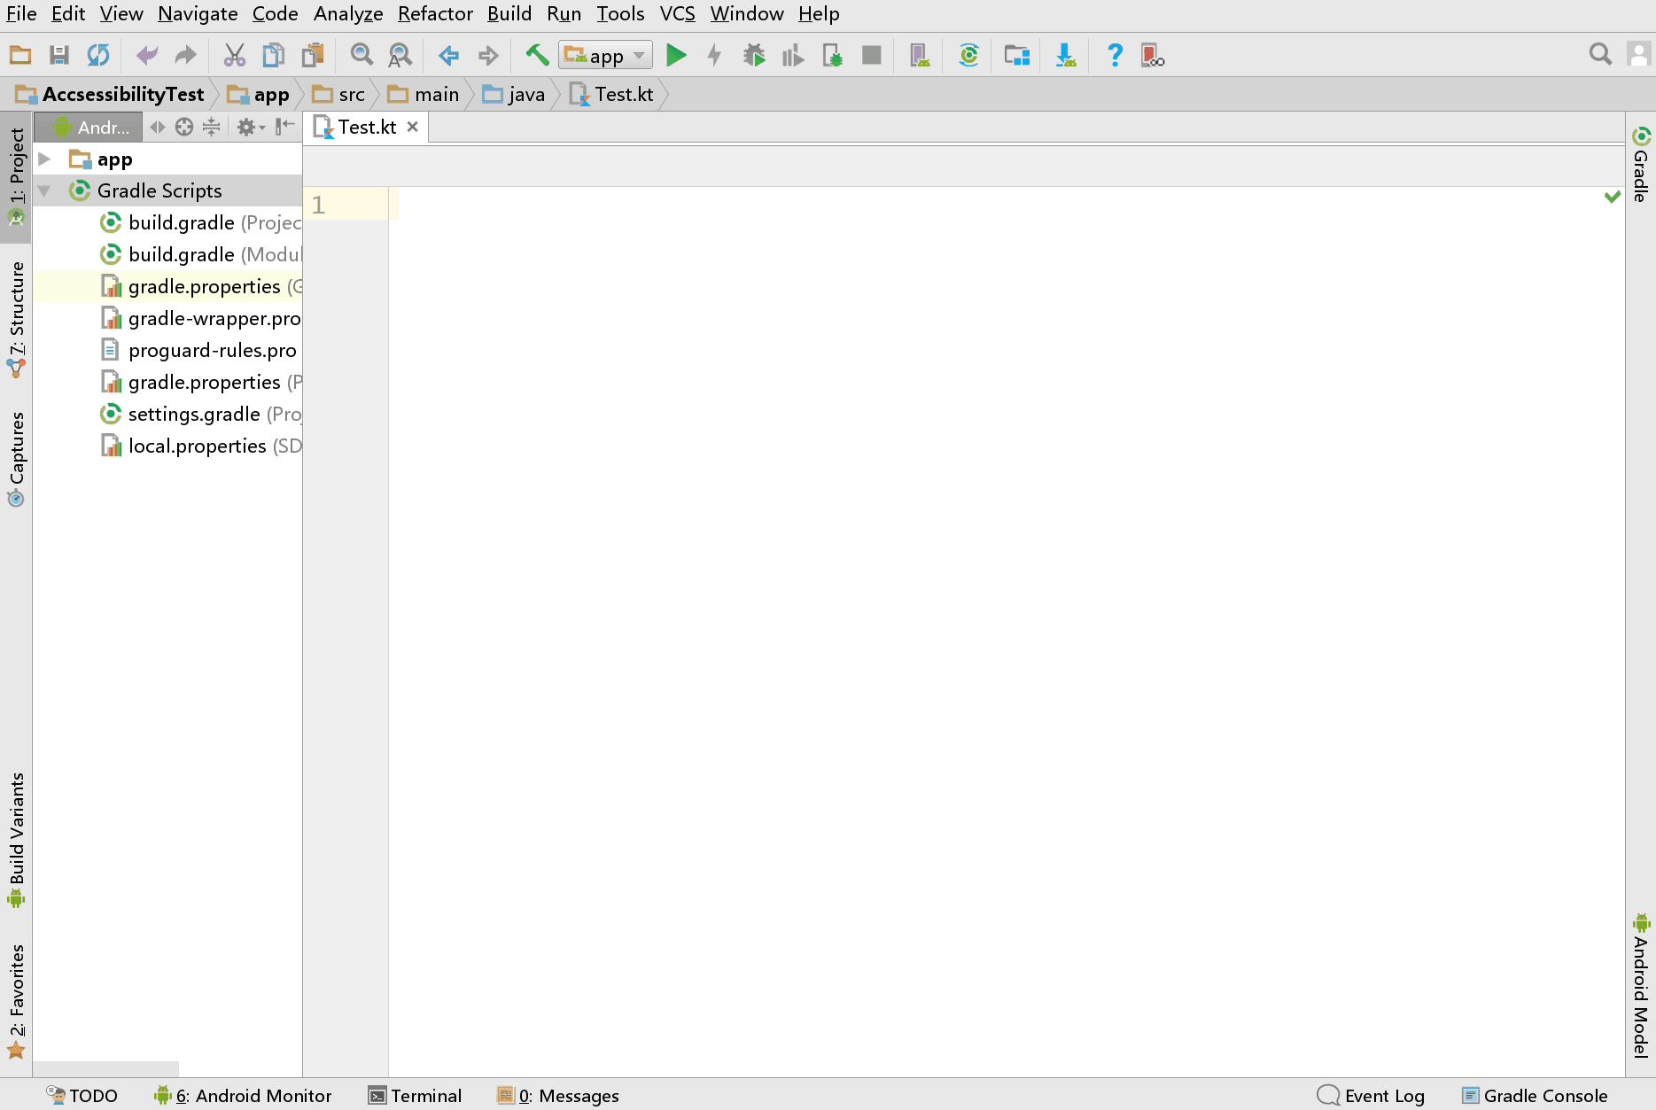Toggle the Terminal tool window
The image size is (1656, 1110).
(x=416, y=1096)
